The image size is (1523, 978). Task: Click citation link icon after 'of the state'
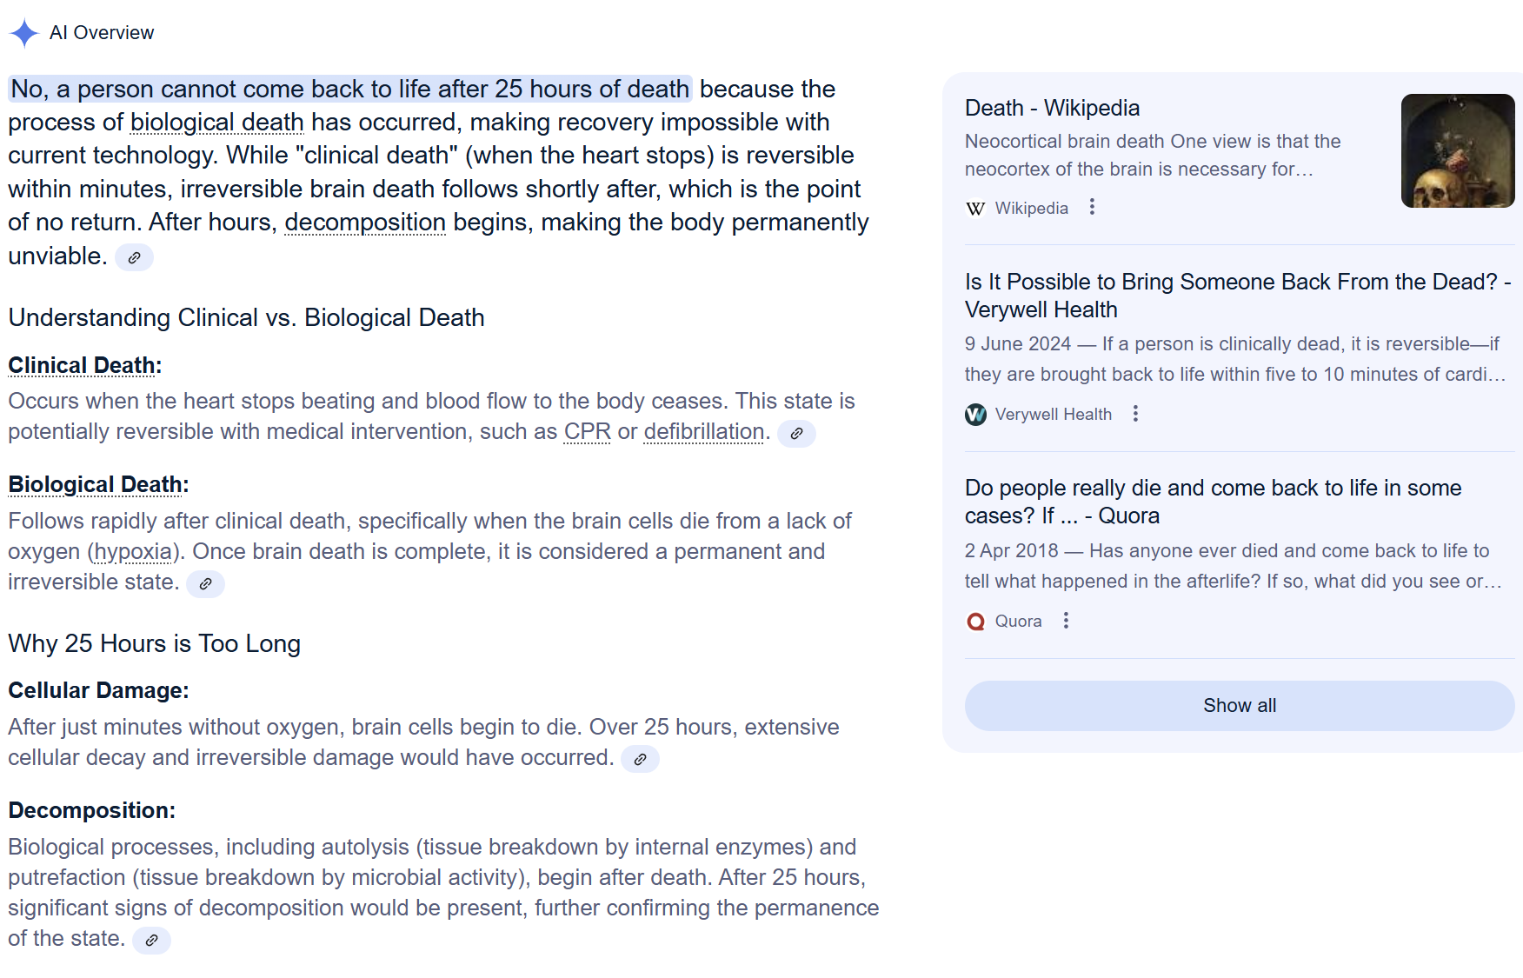[151, 940]
